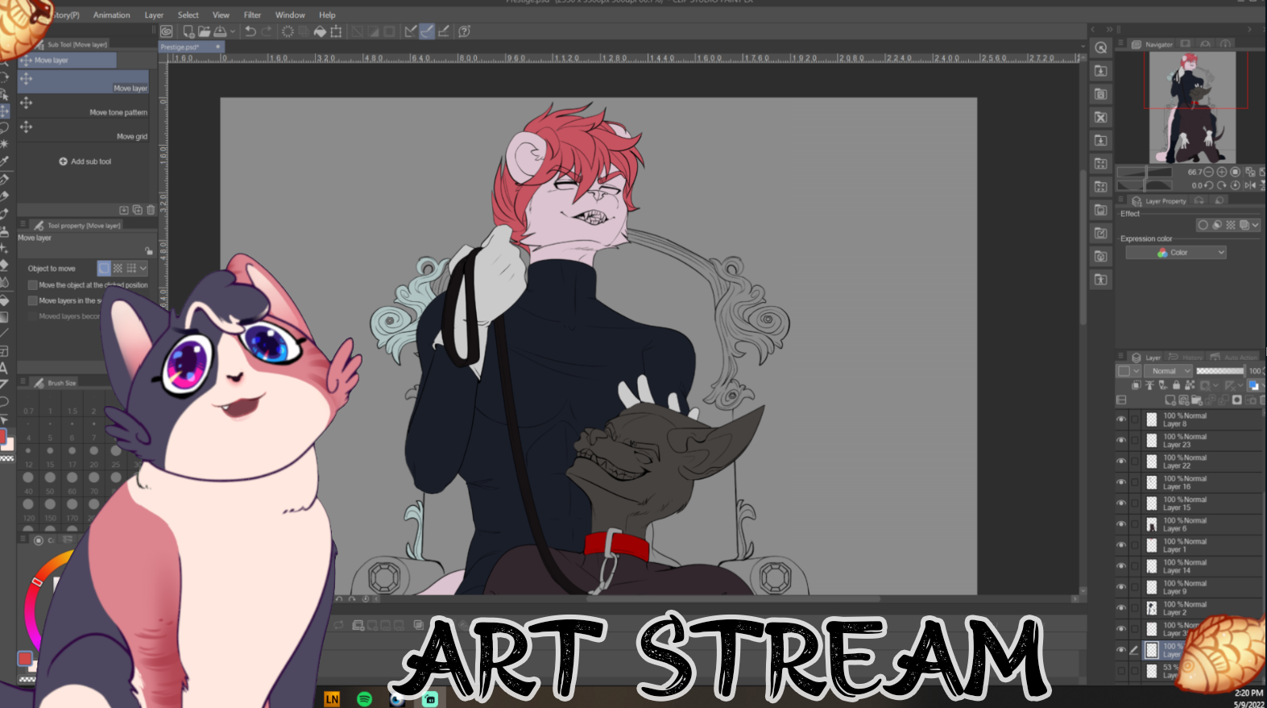Click the Scale/Rotate transform icon
Image resolution: width=1267 pixels, height=708 pixels.
tap(336, 31)
